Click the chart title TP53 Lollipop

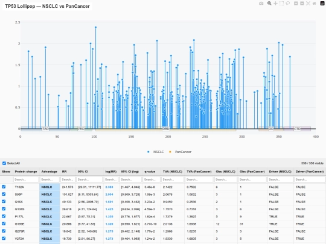(x=48, y=6)
